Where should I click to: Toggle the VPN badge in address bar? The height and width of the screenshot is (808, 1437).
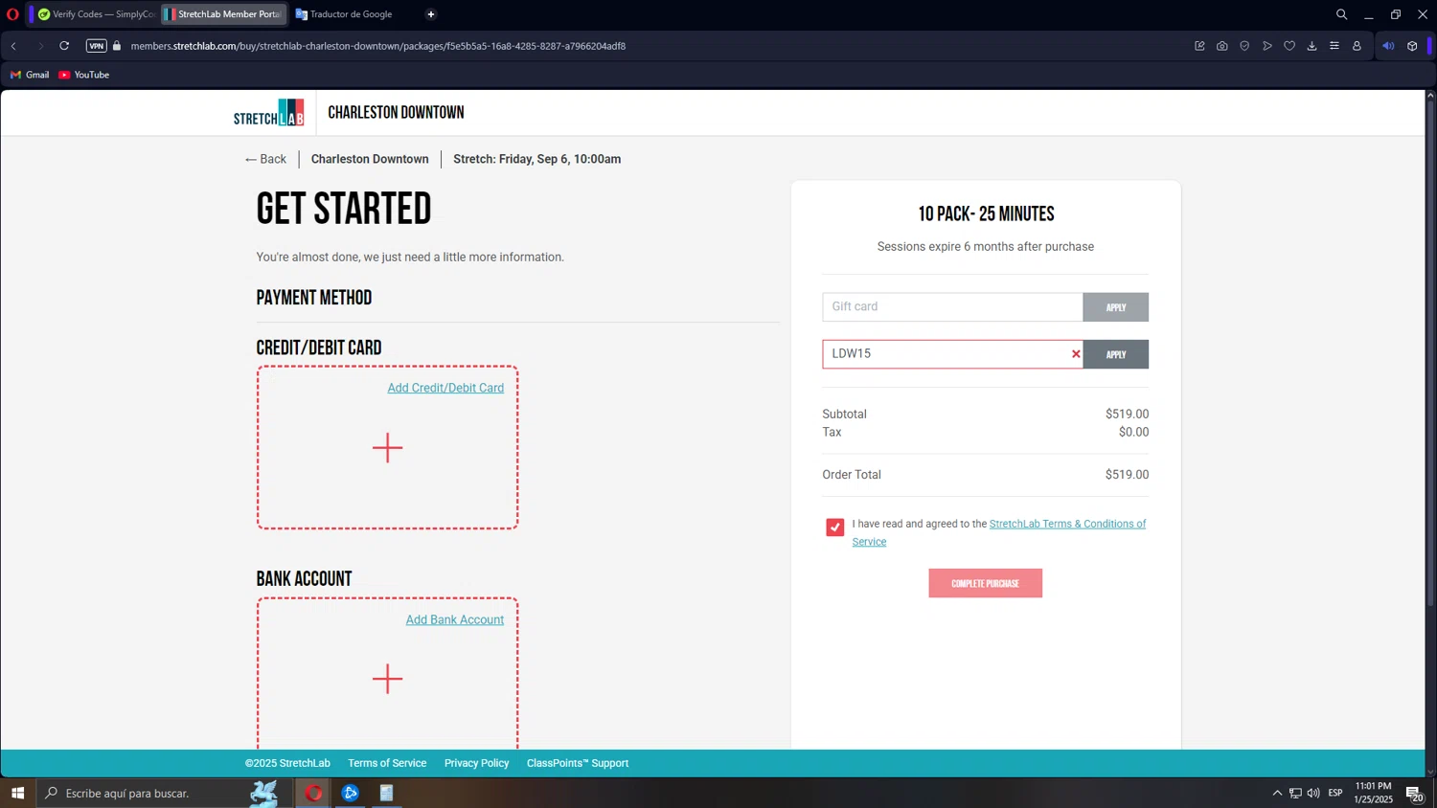[96, 46]
